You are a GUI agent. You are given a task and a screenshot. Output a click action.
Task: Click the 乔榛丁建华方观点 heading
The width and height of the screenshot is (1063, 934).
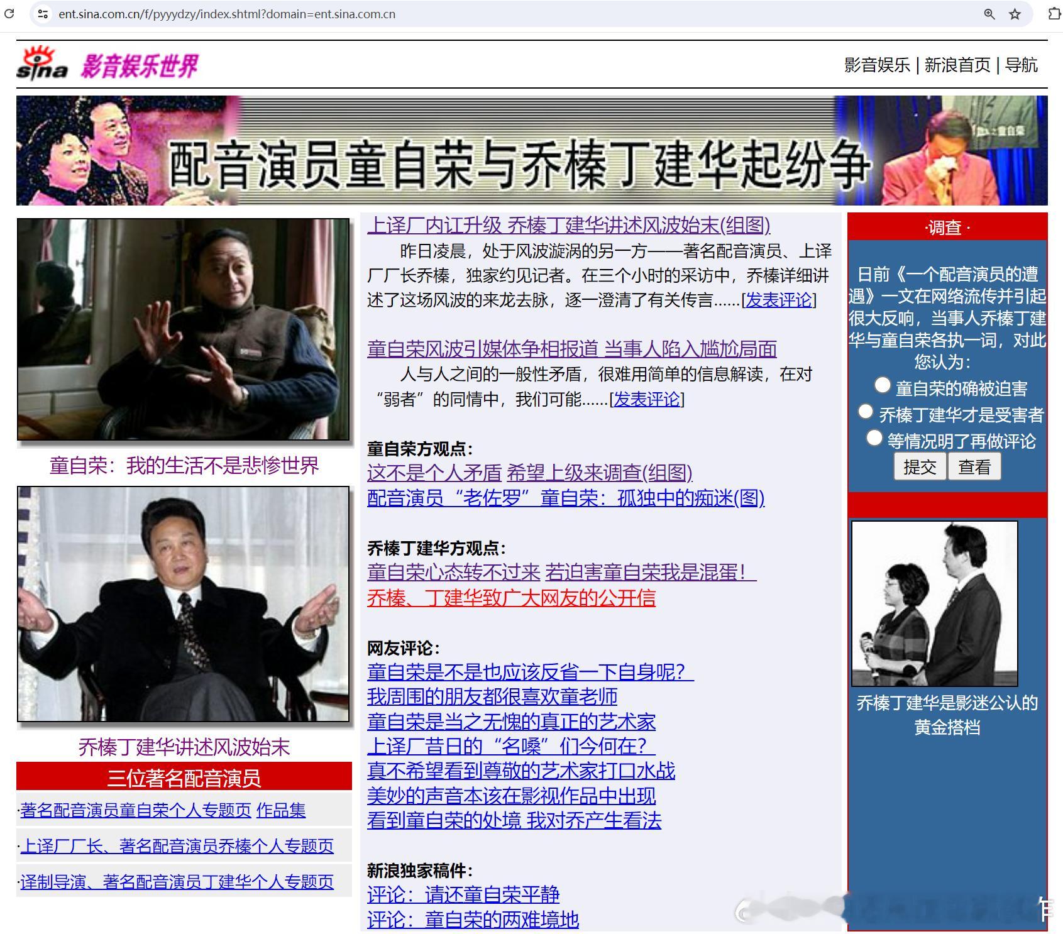437,548
